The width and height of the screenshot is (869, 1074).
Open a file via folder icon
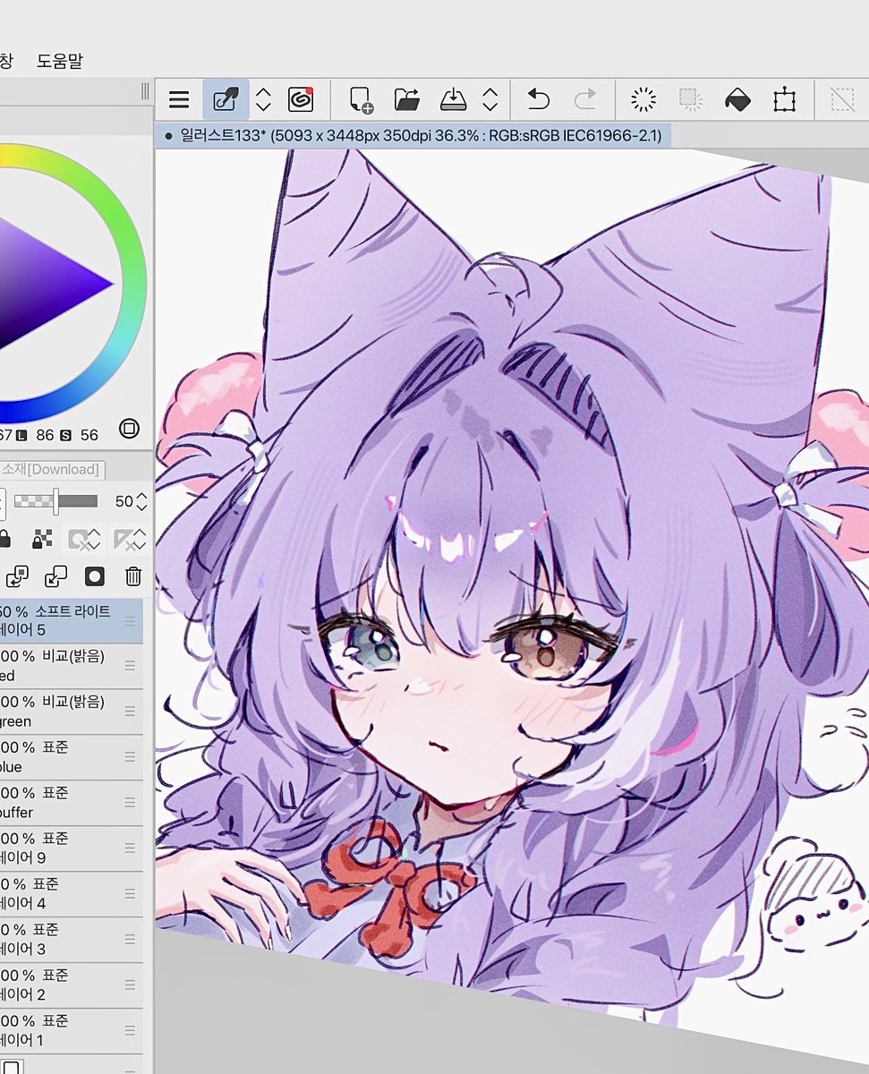pos(406,99)
